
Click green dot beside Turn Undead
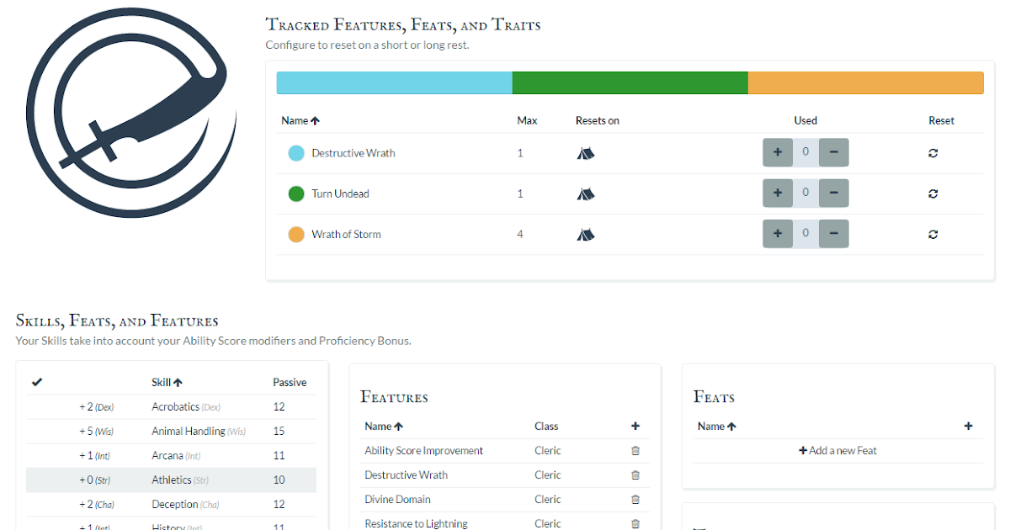tap(296, 193)
